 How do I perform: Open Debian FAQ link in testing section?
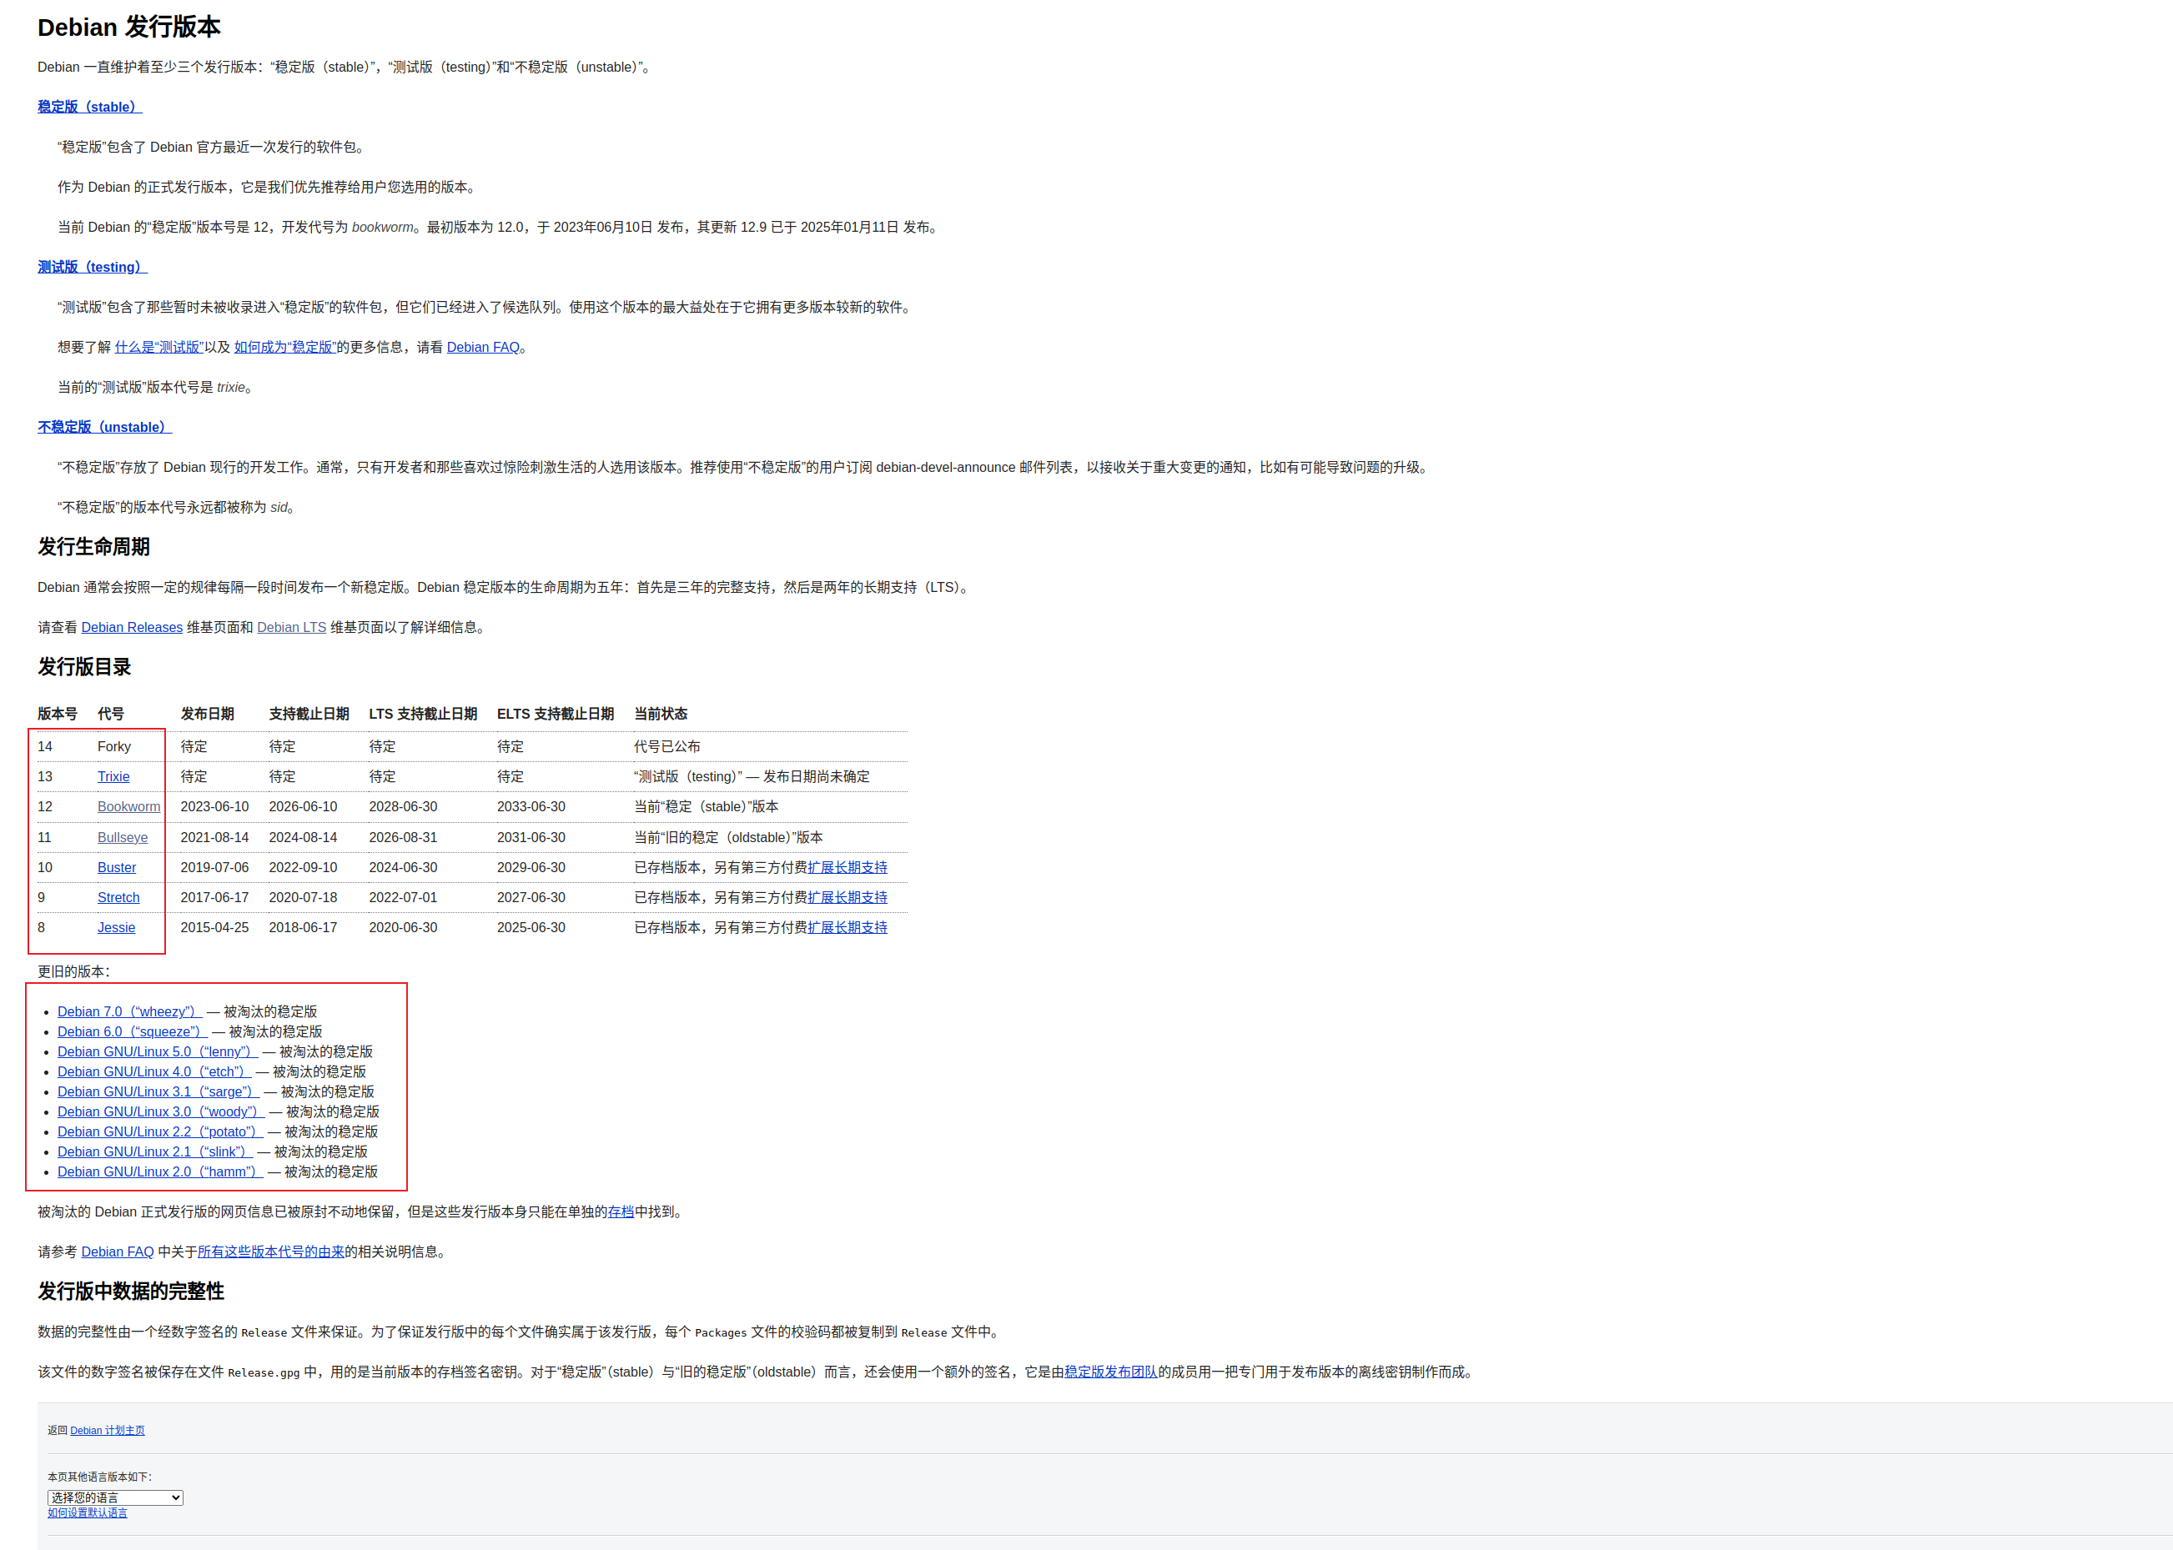(x=483, y=348)
